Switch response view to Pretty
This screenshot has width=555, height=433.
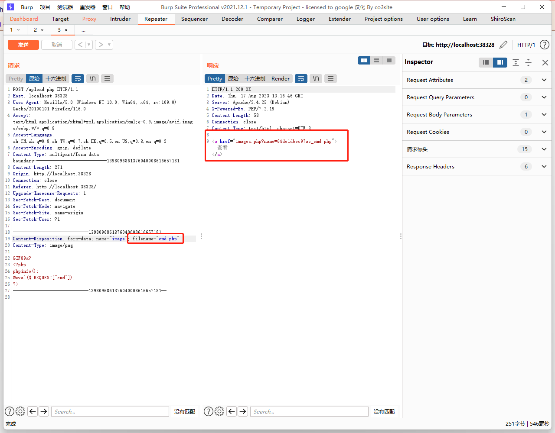(x=215, y=78)
